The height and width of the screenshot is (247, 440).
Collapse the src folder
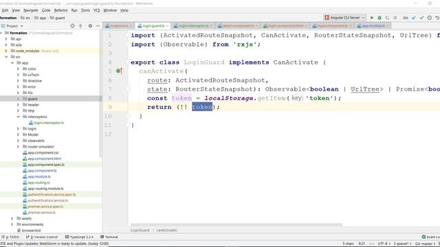tap(6, 57)
